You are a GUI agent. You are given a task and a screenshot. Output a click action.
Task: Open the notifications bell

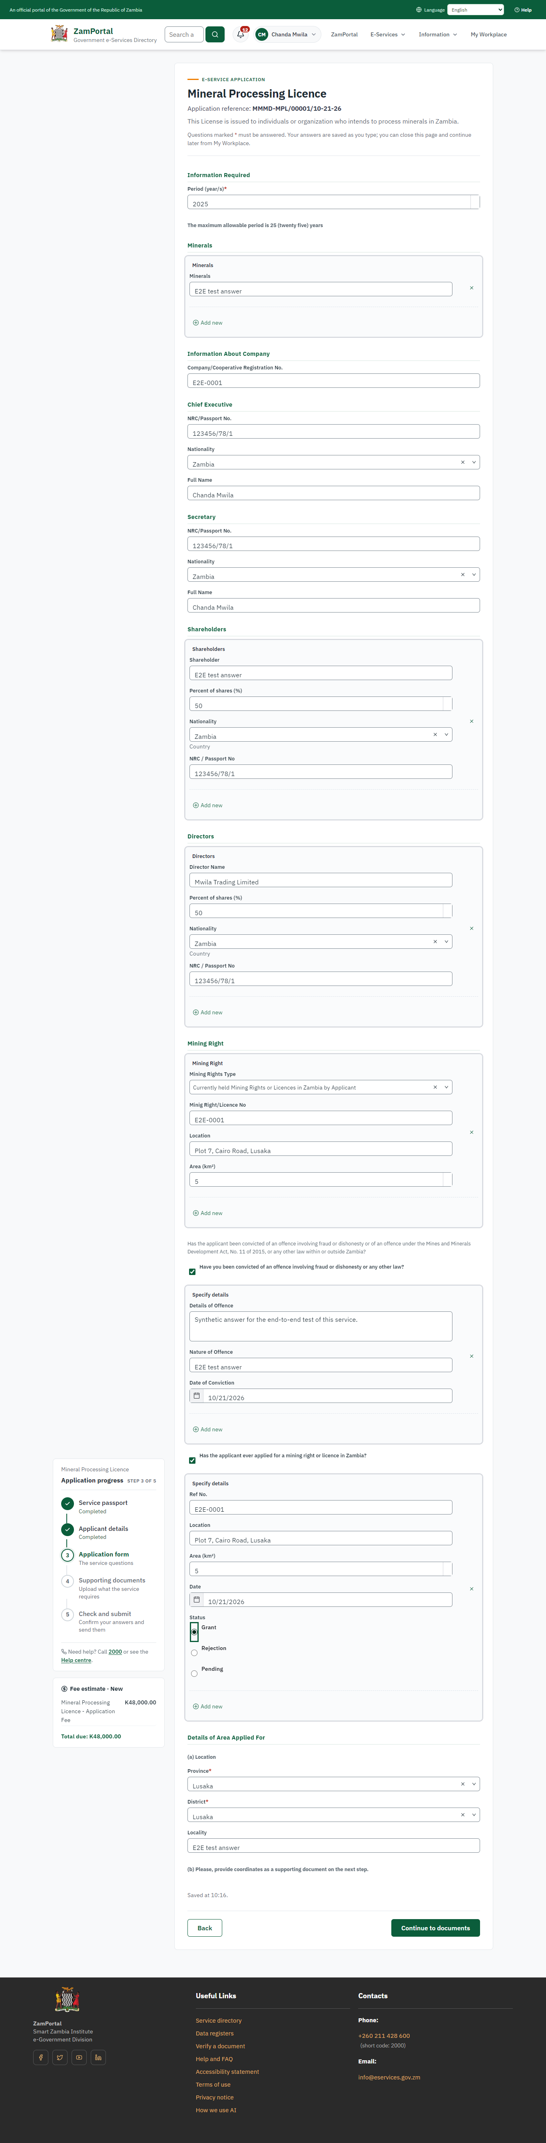(241, 34)
